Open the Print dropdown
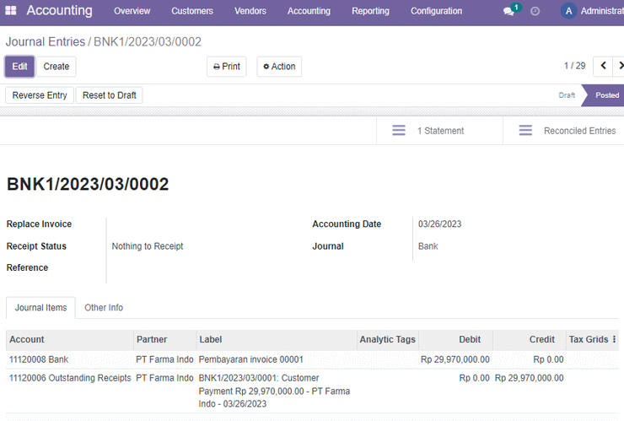This screenshot has height=421, width=624. [227, 67]
